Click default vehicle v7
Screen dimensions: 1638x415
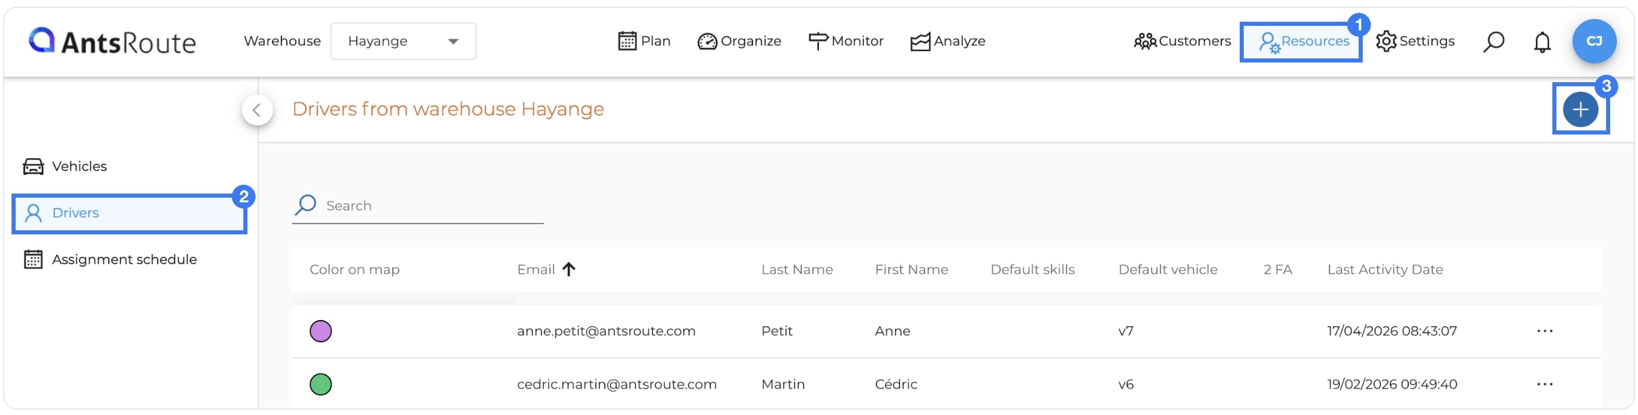(x=1126, y=331)
